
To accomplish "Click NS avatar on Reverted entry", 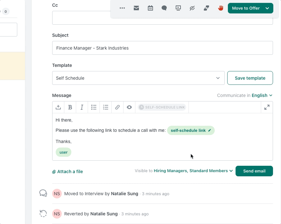I will point(57,214).
